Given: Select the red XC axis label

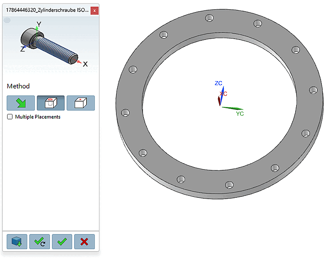Looking at the screenshot, I should click(x=223, y=94).
